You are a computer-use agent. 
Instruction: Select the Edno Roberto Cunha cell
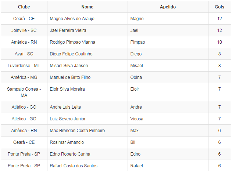coord(70,154)
